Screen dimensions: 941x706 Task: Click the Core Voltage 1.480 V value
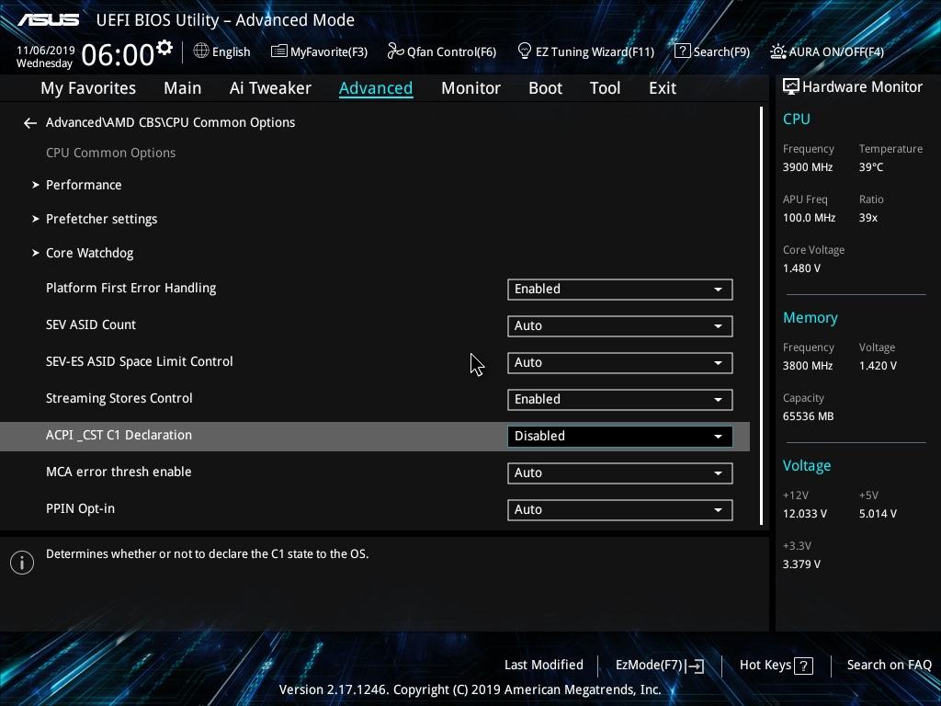click(801, 268)
